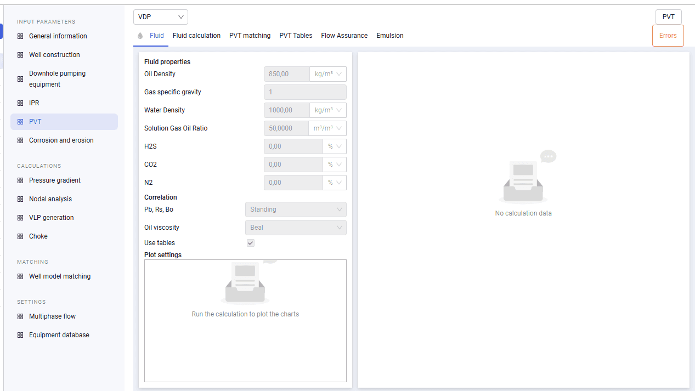The image size is (695, 391).
Task: Open VLP generation calculation
Action: (x=64, y=218)
